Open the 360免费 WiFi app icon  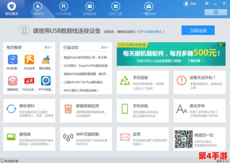coord(13,59)
